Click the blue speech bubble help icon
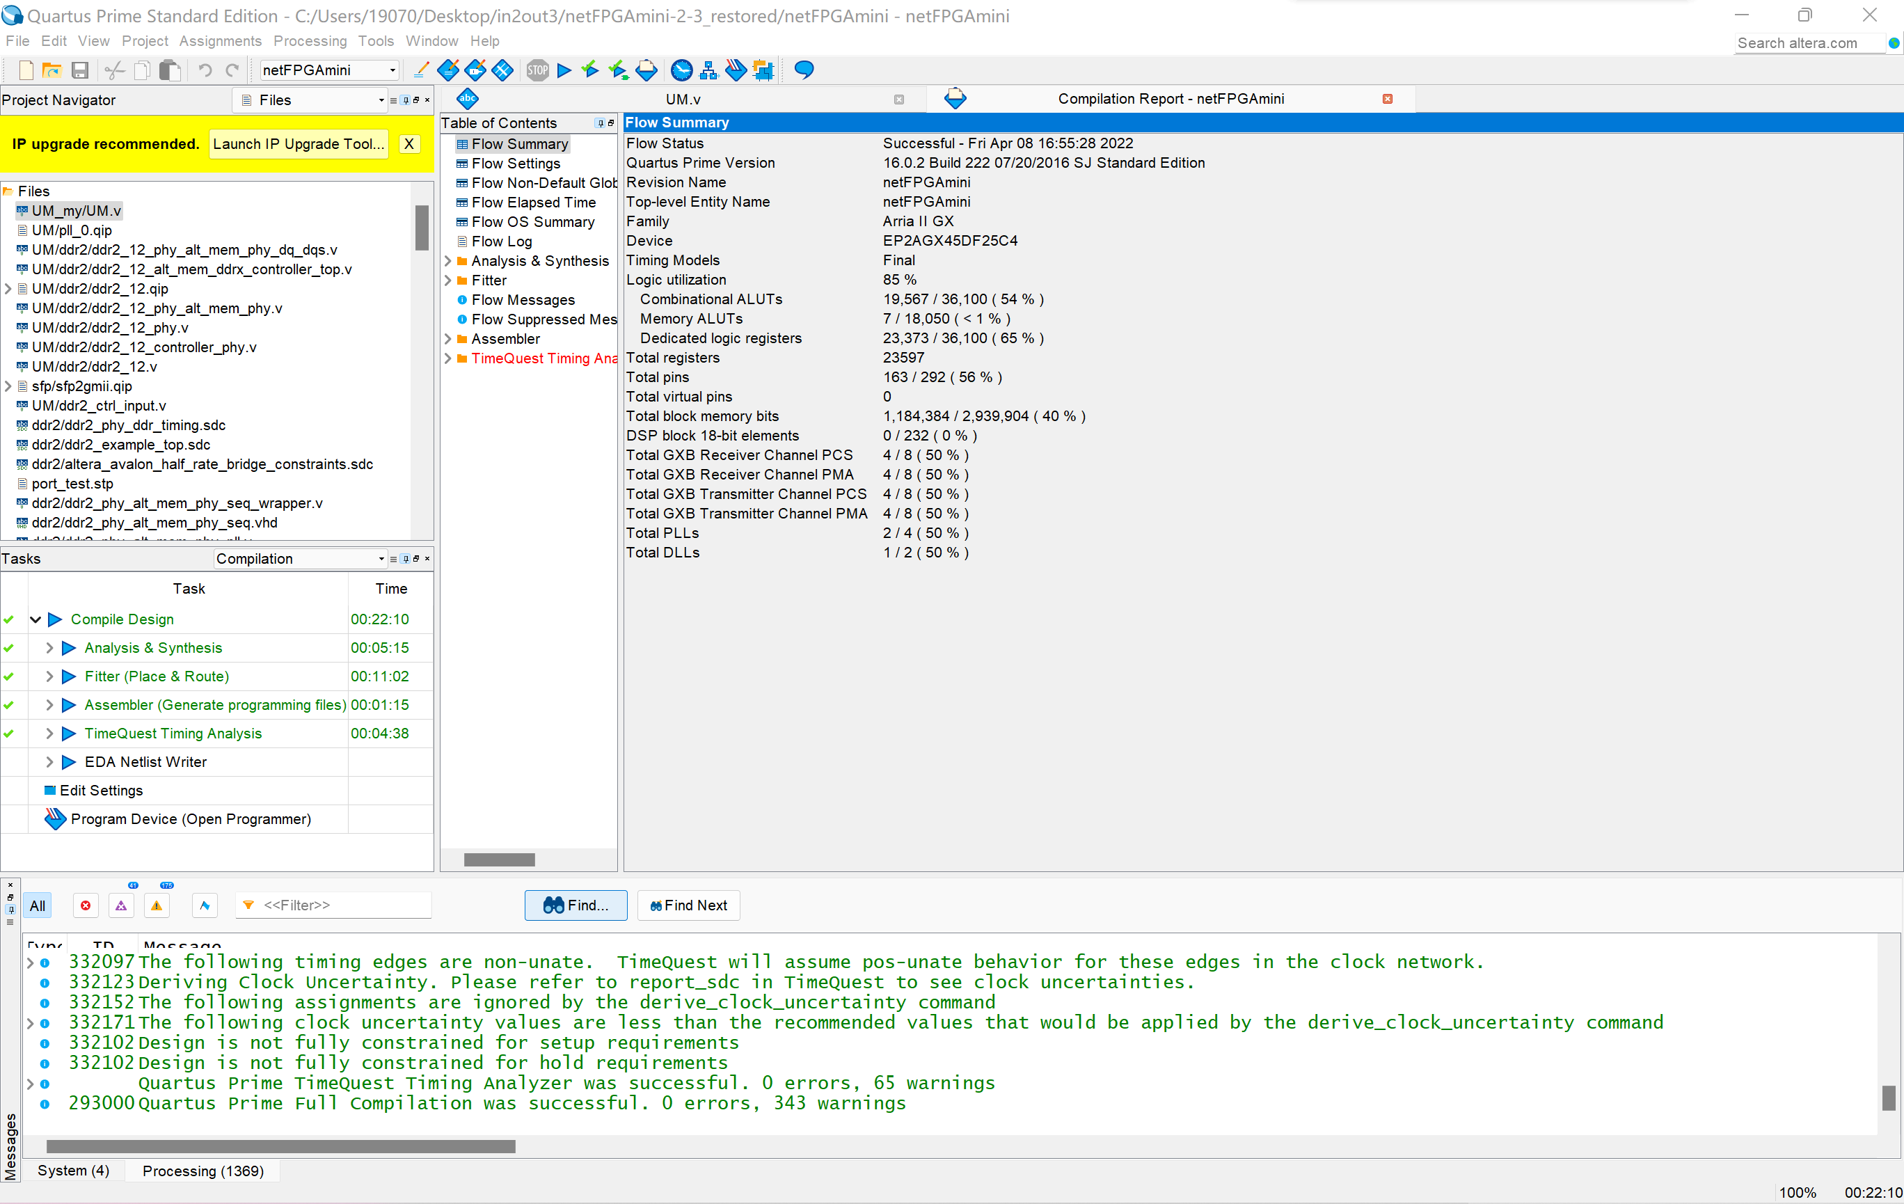The height and width of the screenshot is (1204, 1904). (x=804, y=70)
